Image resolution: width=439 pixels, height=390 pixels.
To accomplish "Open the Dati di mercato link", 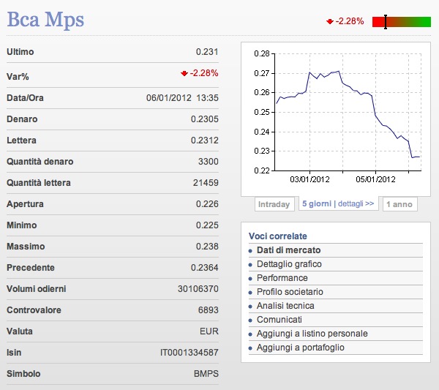I will (x=288, y=250).
